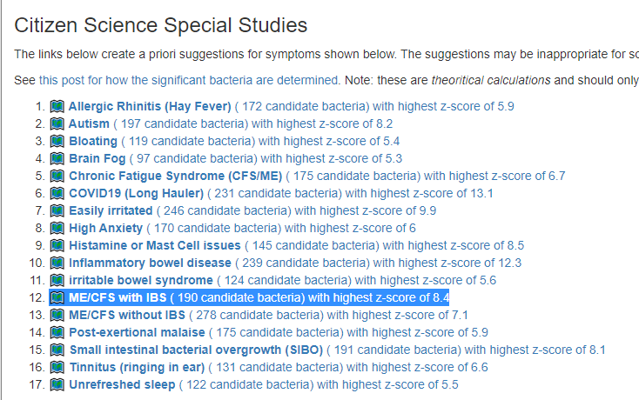Open the Autism study link
The image size is (639, 400).
(89, 124)
